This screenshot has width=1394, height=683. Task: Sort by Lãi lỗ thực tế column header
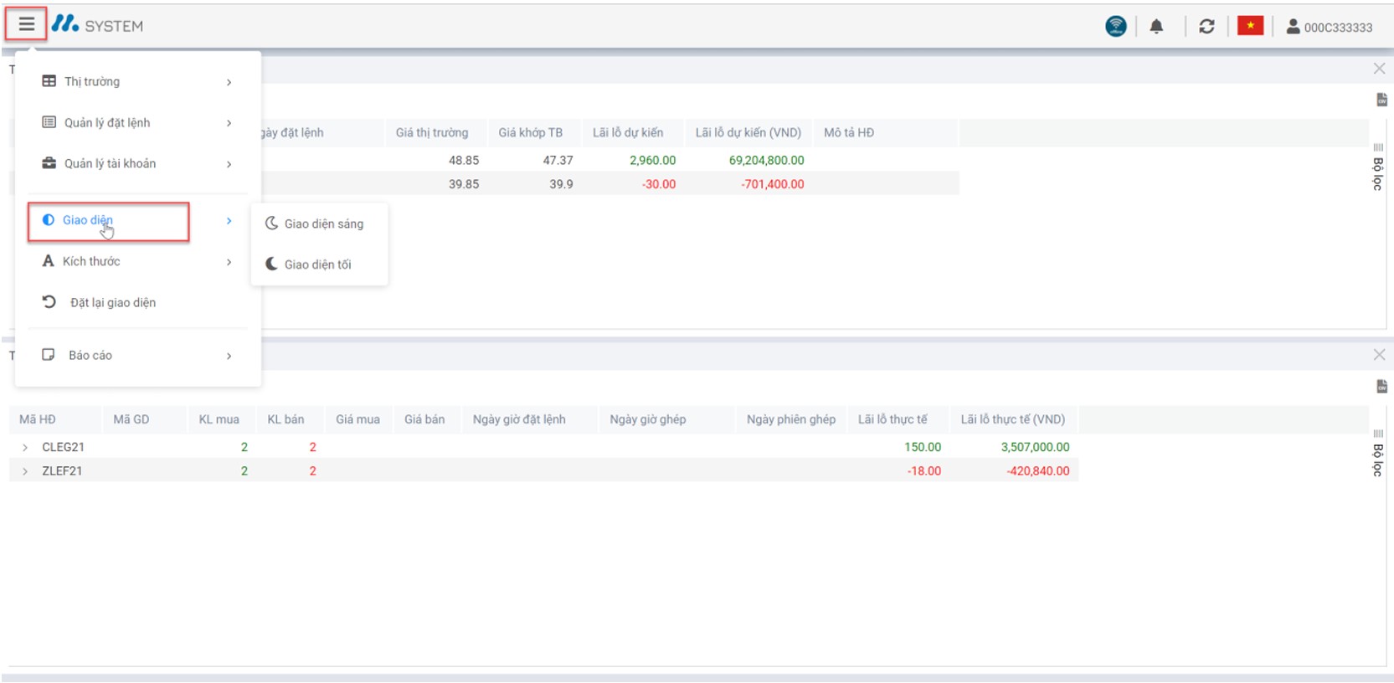point(892,419)
